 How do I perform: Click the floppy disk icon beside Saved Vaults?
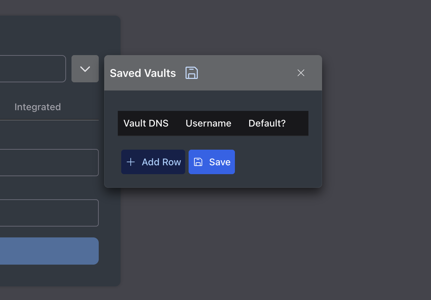click(192, 73)
